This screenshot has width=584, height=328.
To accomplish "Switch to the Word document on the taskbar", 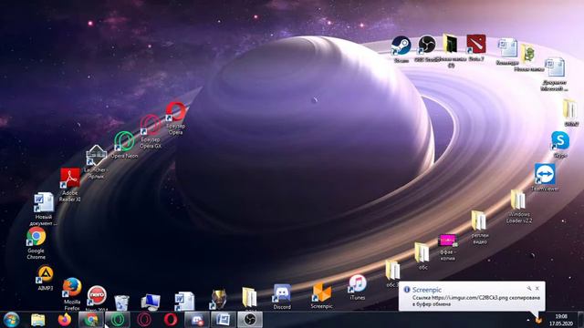I will point(223,320).
